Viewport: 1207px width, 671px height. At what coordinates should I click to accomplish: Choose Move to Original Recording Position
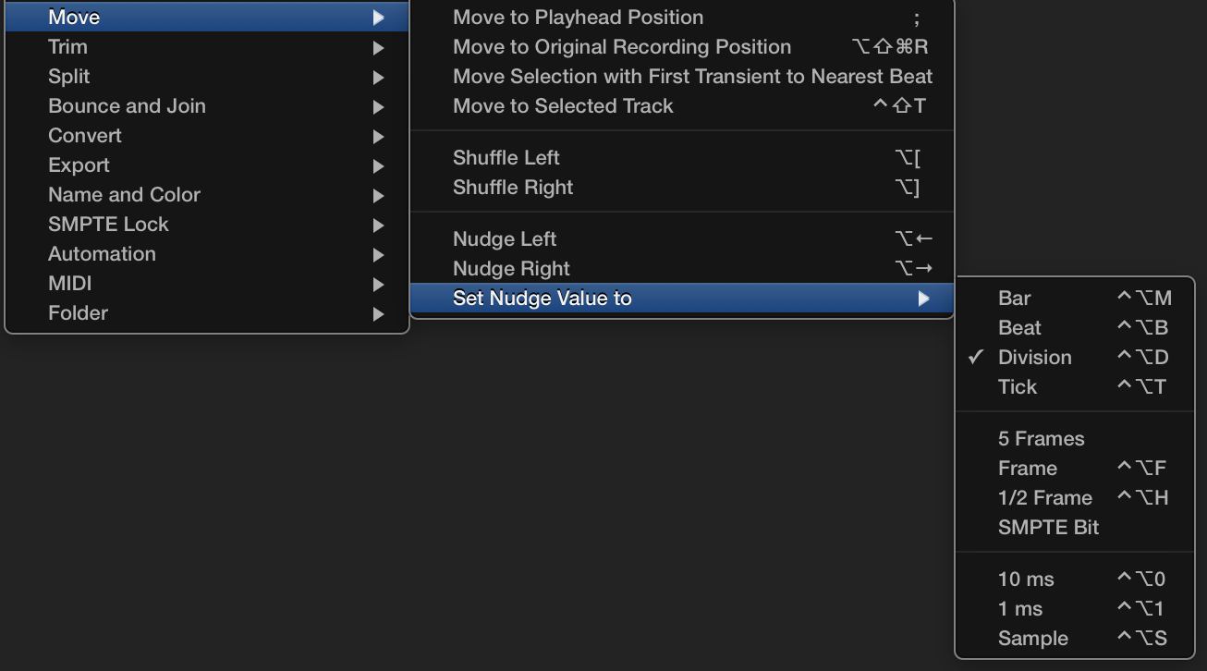click(621, 47)
